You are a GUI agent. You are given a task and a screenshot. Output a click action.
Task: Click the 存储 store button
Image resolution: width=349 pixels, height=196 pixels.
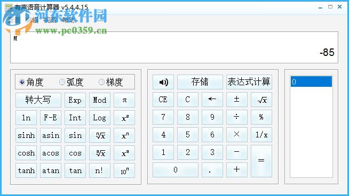[x=200, y=82]
